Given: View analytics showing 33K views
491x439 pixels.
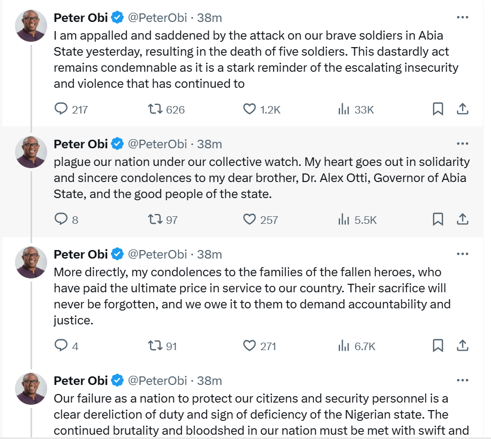Looking at the screenshot, I should 344,109.
